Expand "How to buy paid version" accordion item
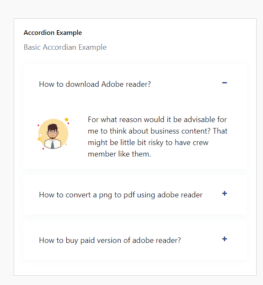The width and height of the screenshot is (263, 285). click(110, 240)
